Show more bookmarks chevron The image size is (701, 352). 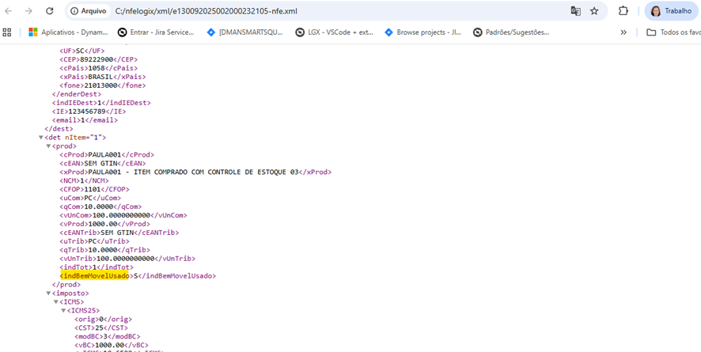coord(623,32)
